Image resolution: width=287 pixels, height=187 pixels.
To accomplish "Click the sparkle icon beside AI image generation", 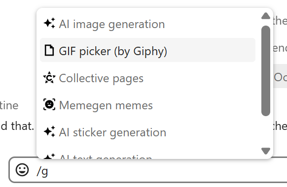I will click(x=49, y=23).
